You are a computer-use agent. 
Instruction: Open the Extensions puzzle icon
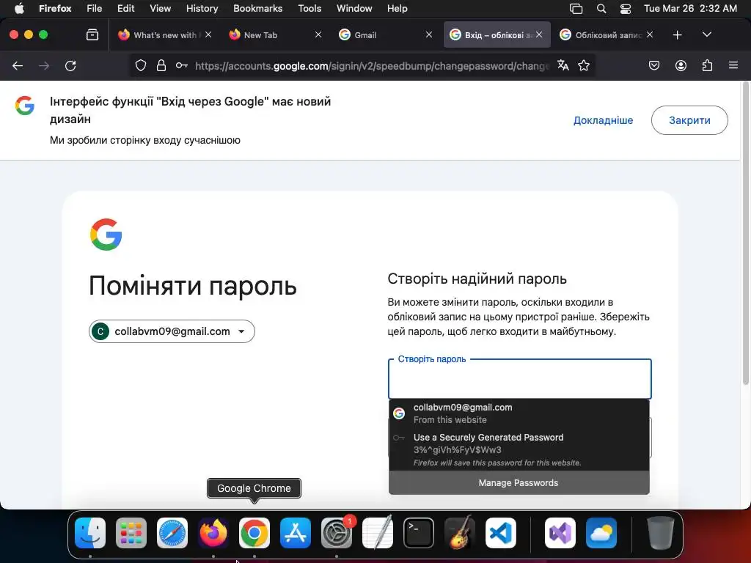click(x=707, y=65)
